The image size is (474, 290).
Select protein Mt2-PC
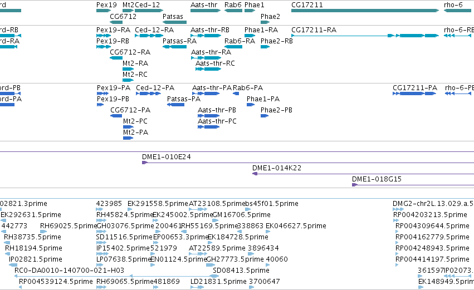[x=128, y=127]
